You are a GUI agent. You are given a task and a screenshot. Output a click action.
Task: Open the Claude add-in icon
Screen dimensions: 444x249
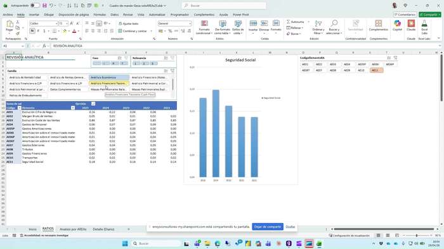(411, 25)
